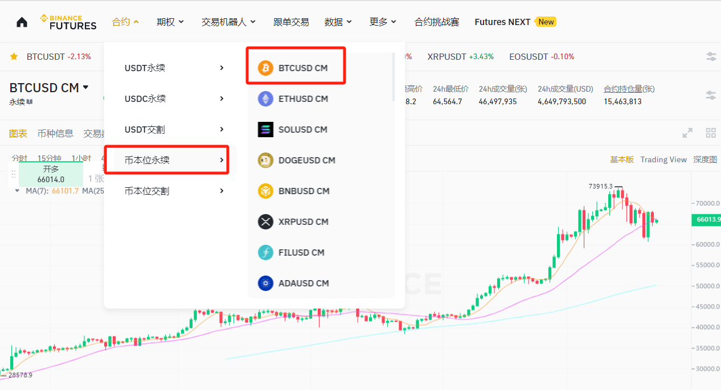Open the 交易机器人 dropdown

pos(228,22)
